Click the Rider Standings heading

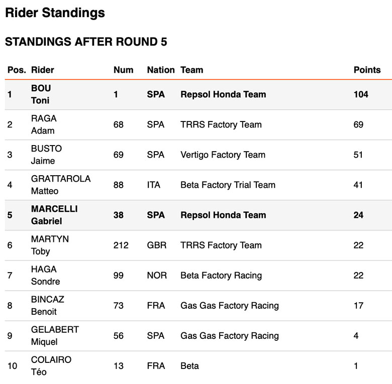tap(55, 13)
